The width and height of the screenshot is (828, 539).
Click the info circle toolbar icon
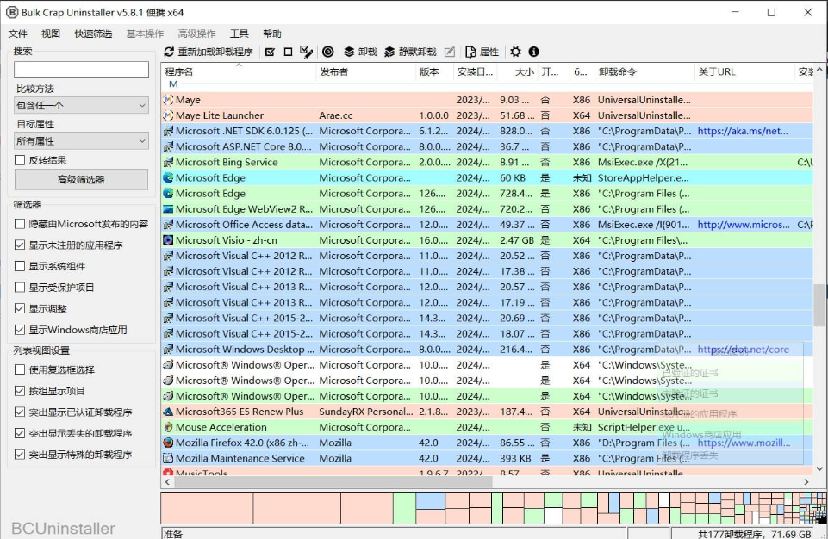click(534, 52)
